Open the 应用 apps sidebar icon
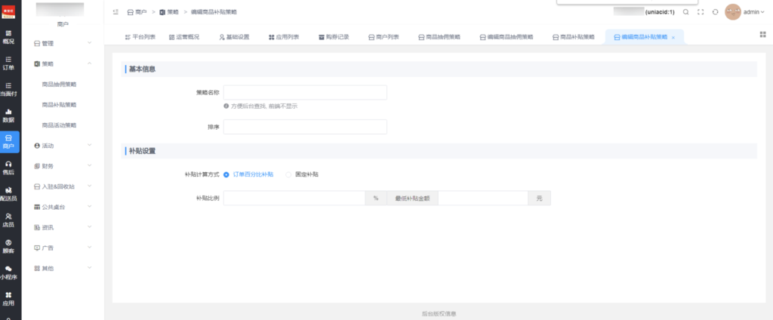The image size is (773, 320). (x=8, y=299)
